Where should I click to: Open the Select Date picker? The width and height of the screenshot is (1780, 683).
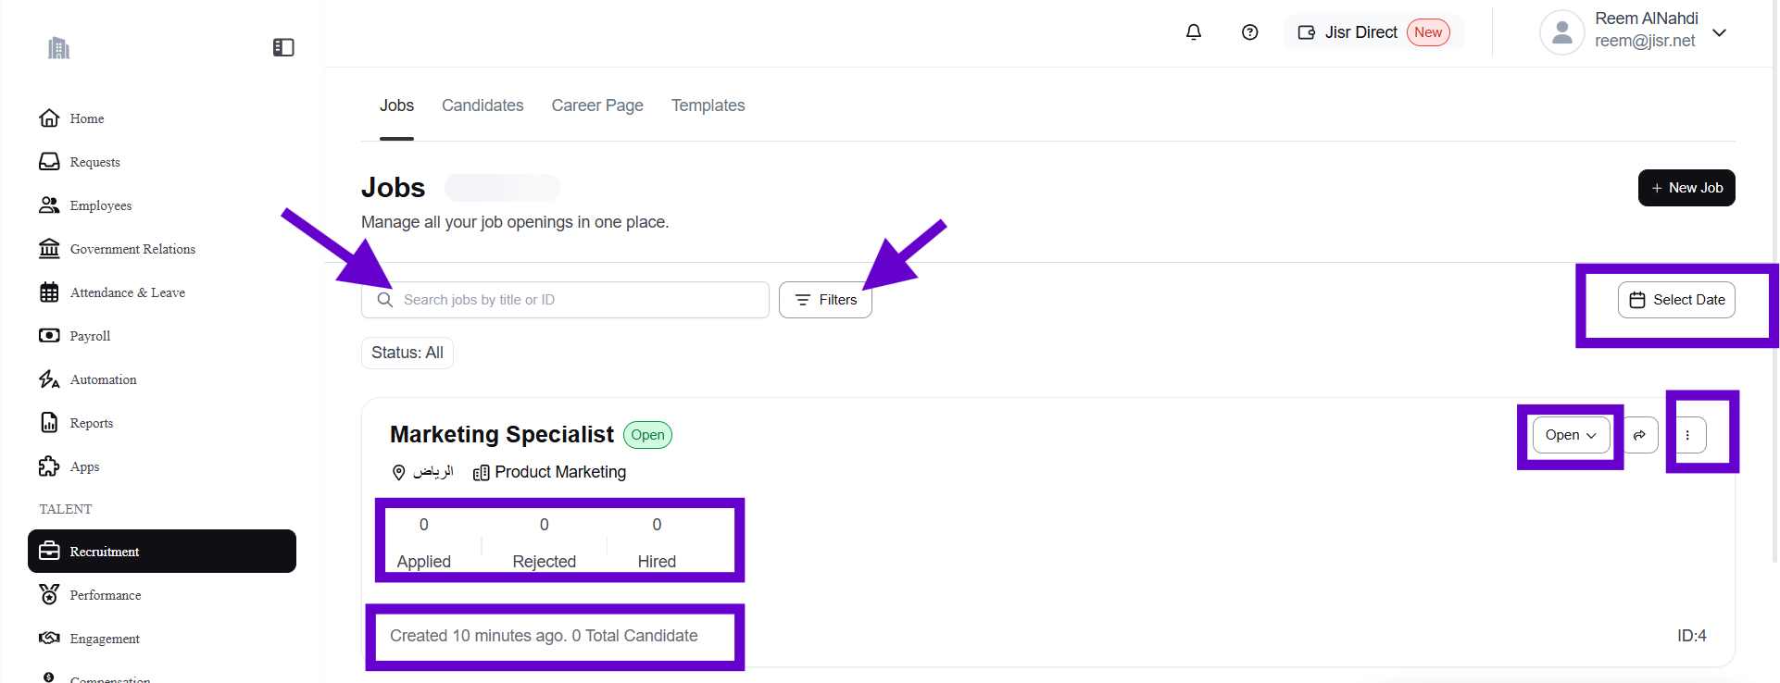(x=1676, y=300)
